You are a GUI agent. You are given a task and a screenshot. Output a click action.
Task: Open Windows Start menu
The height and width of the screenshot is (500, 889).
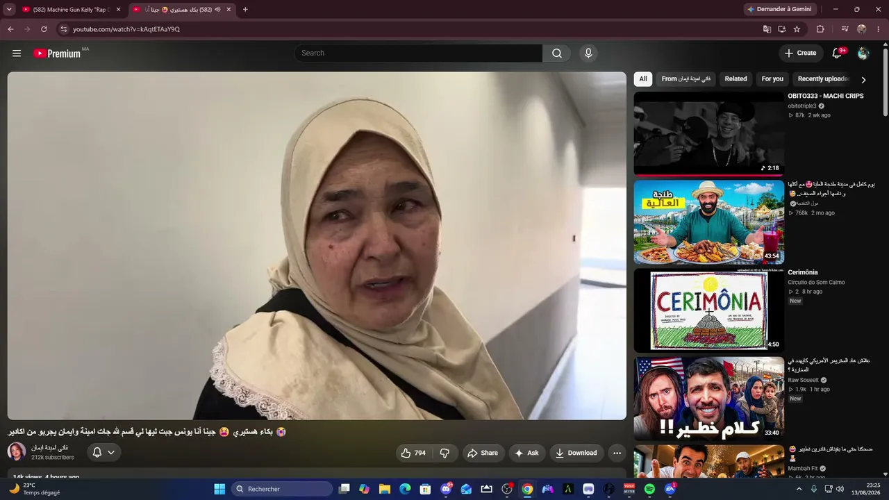tap(219, 489)
